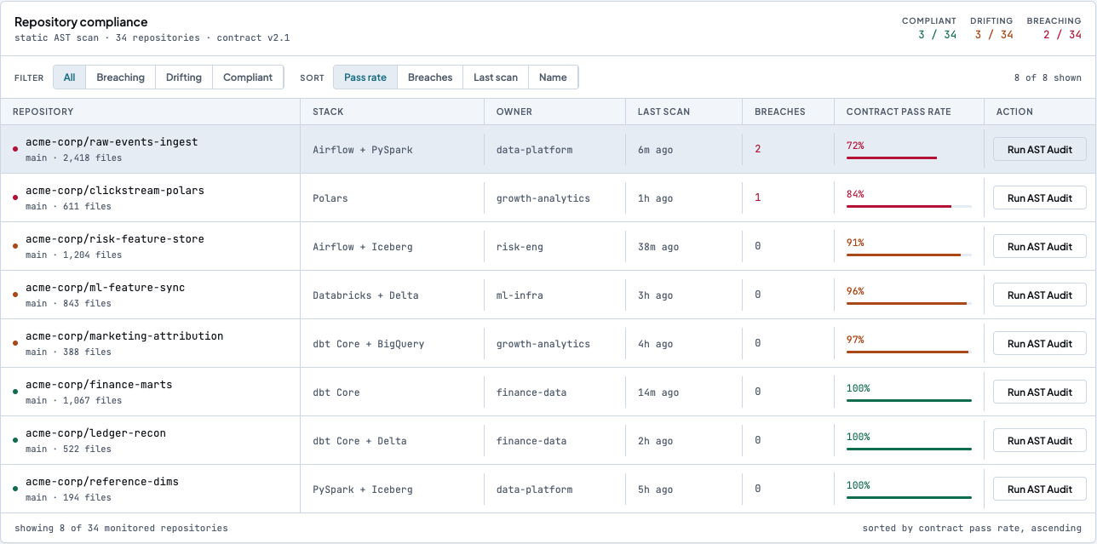Open acme-corp/ledger-recon repository

pyautogui.click(x=95, y=433)
